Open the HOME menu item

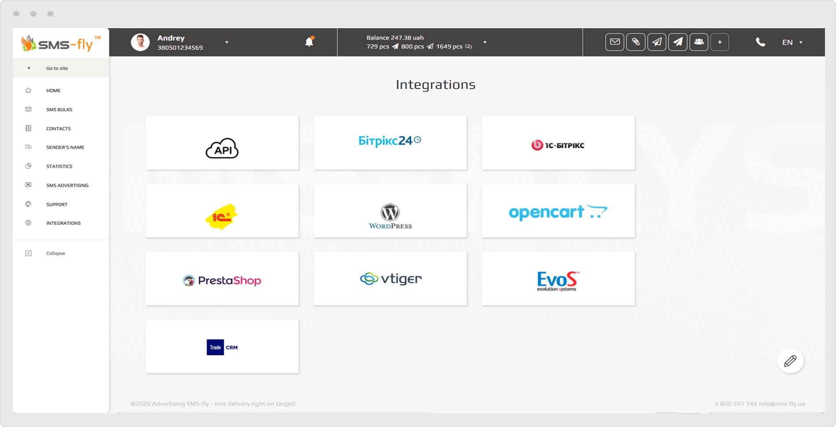53,90
